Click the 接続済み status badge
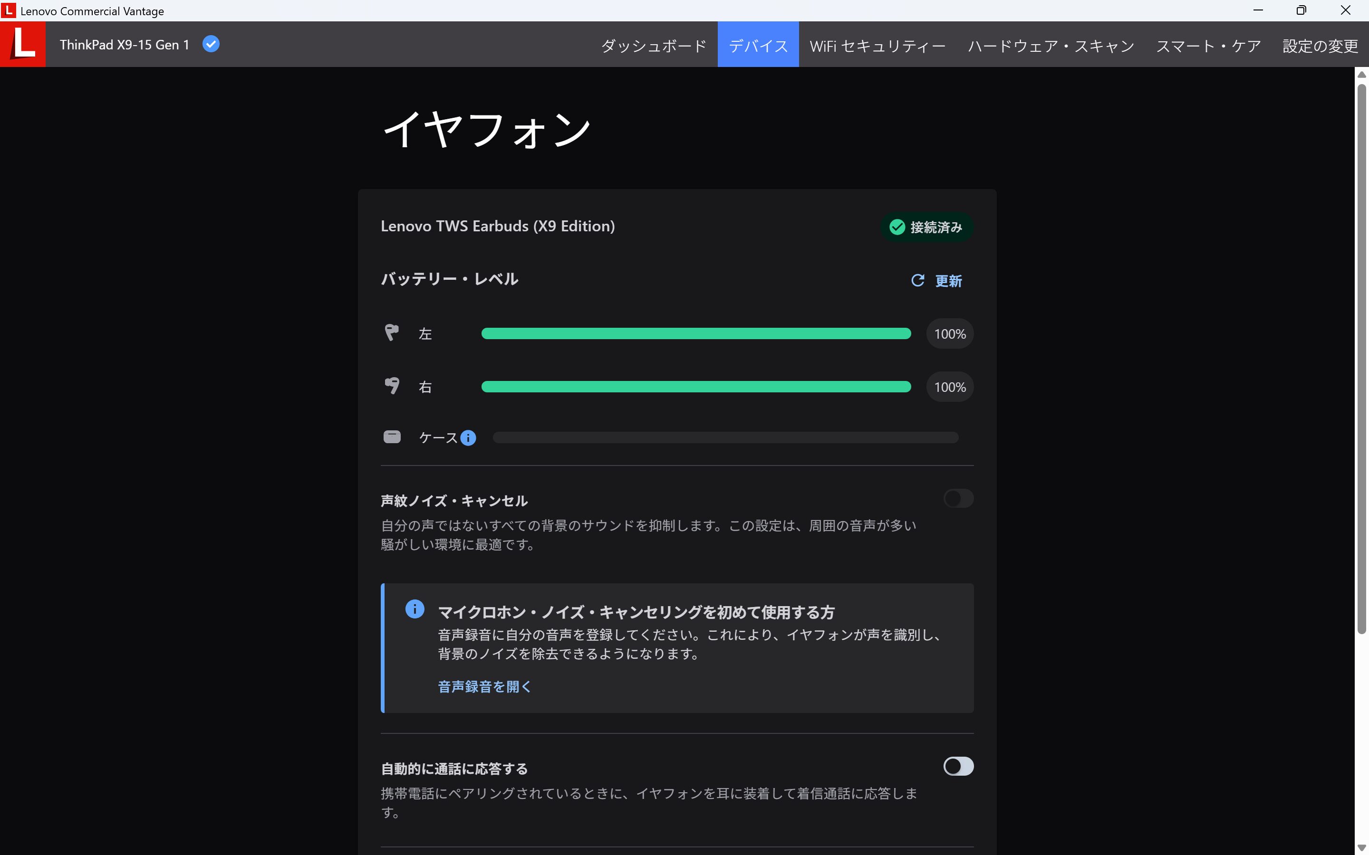This screenshot has width=1369, height=855. [926, 227]
